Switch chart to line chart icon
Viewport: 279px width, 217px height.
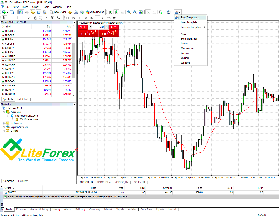click(x=122, y=12)
